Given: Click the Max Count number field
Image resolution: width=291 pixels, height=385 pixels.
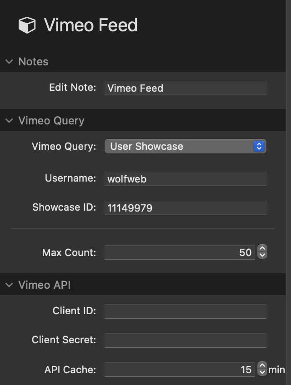Looking at the screenshot, I should 180,252.
